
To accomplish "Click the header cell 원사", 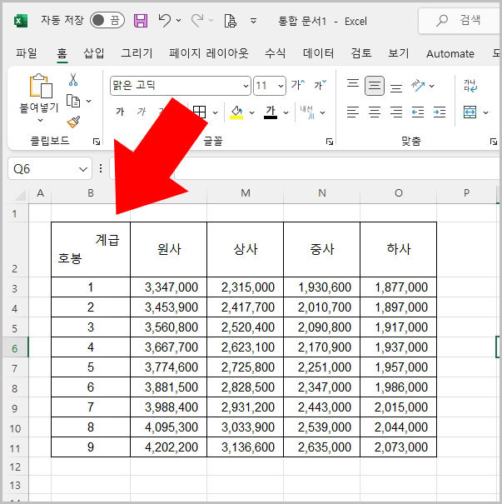I will (x=169, y=249).
